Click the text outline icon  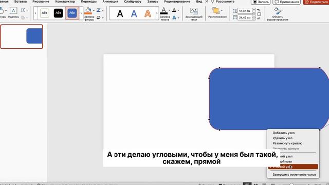tap(174, 10)
